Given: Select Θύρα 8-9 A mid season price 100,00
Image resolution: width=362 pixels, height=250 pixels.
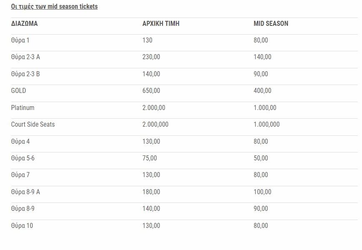Looking at the screenshot, I should 262,192.
